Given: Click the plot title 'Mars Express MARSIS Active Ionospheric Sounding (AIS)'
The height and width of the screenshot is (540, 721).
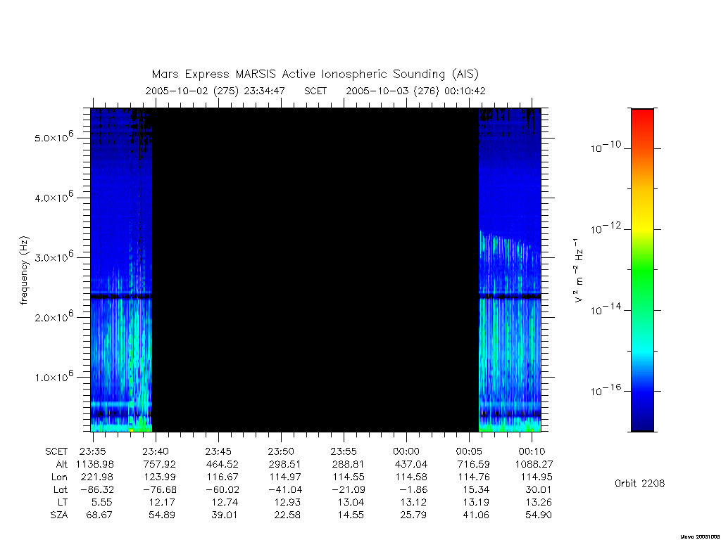Looking at the screenshot, I should 315,75.
